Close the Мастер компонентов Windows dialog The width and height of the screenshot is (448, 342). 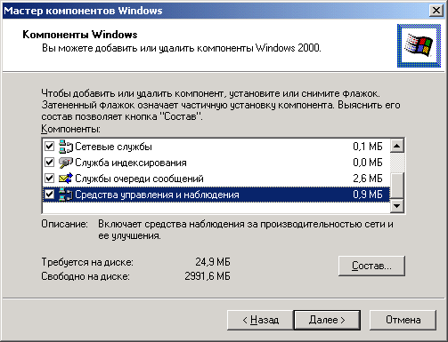pos(436,11)
